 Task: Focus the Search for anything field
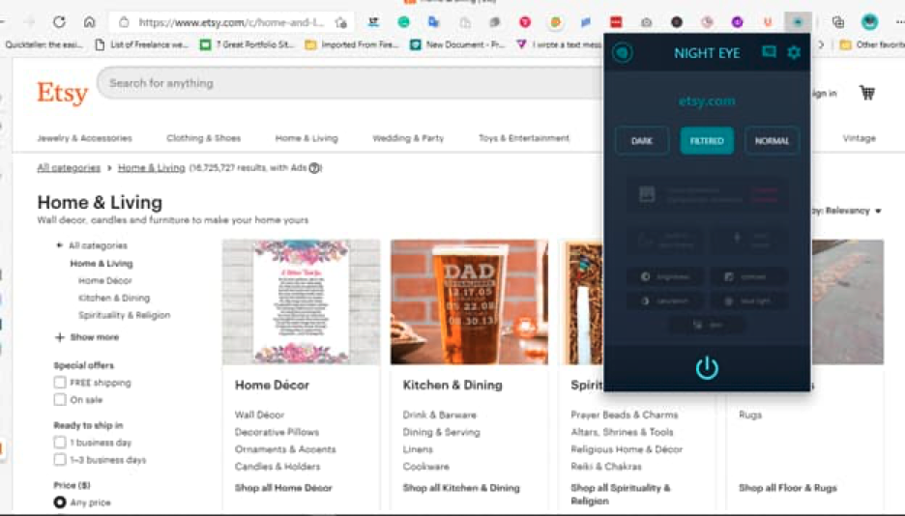pos(350,83)
